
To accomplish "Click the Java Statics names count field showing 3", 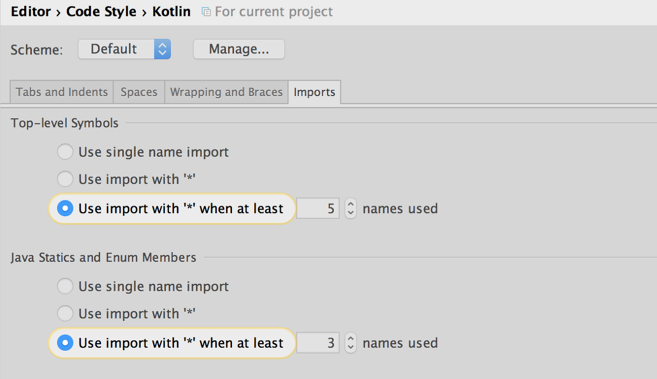I will pyautogui.click(x=318, y=343).
